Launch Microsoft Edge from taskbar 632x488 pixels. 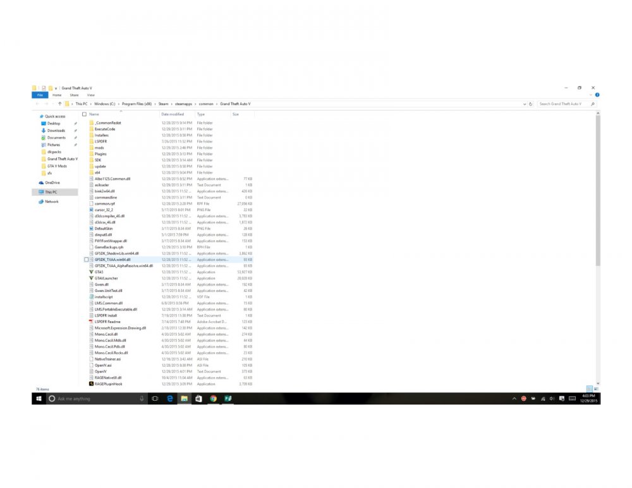pyautogui.click(x=169, y=398)
